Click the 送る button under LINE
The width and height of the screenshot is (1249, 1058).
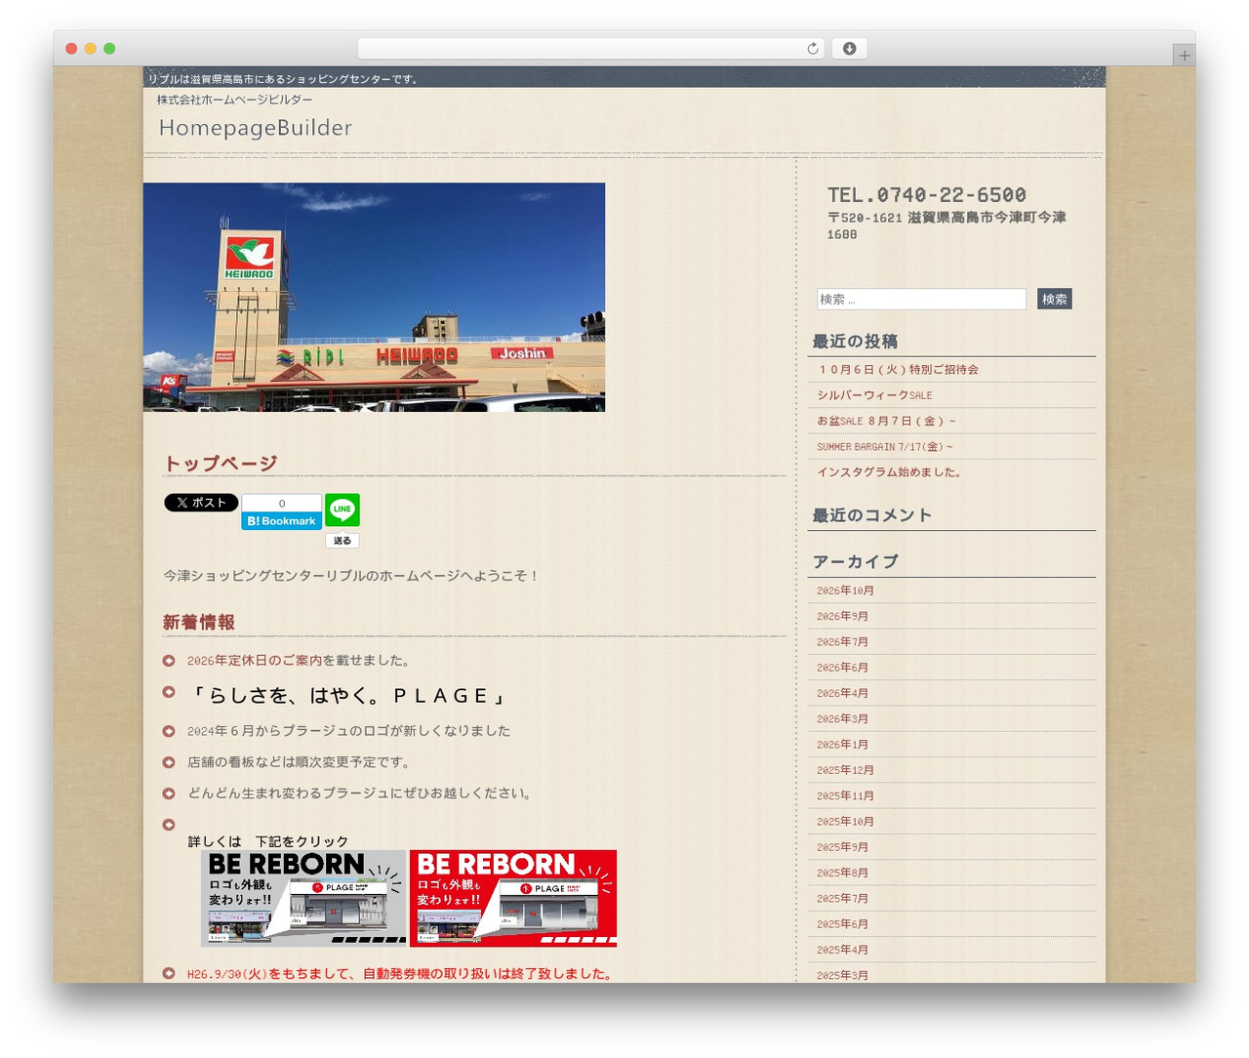tap(342, 541)
